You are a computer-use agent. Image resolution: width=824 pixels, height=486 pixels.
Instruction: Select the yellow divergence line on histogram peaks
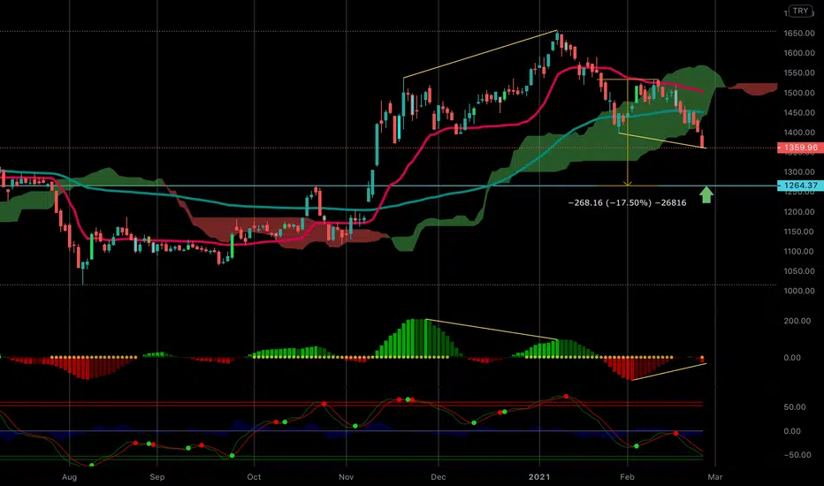(492, 329)
